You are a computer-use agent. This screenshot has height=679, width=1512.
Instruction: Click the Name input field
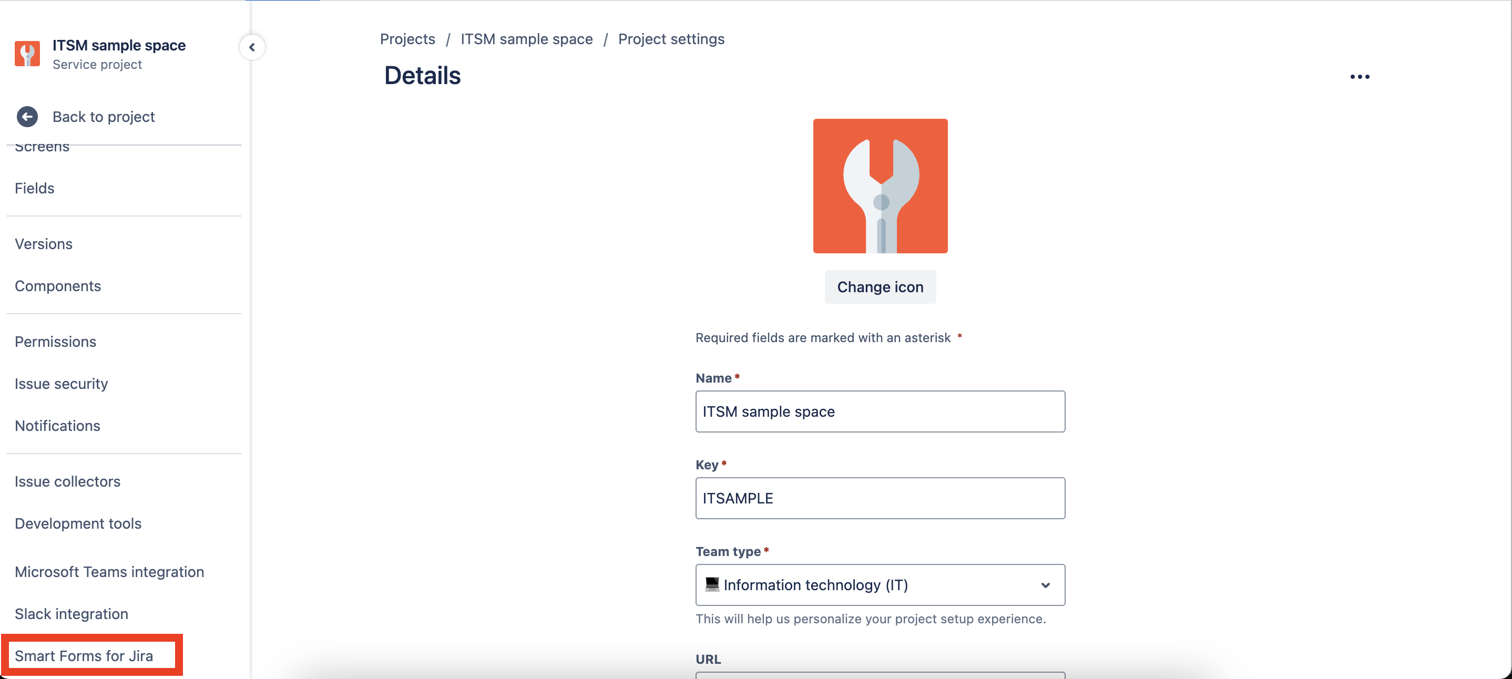(879, 411)
